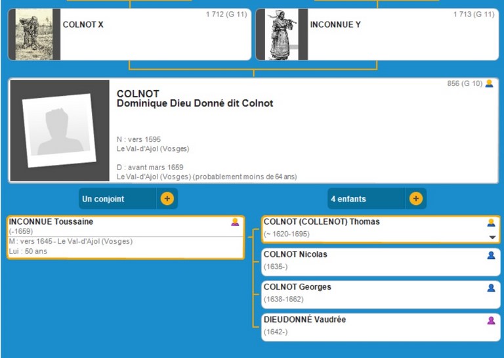Open child DIEUDONNÉ Vaudrée name

coord(304,320)
